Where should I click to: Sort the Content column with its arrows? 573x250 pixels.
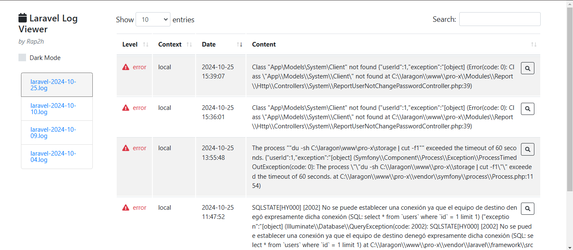tap(534, 44)
